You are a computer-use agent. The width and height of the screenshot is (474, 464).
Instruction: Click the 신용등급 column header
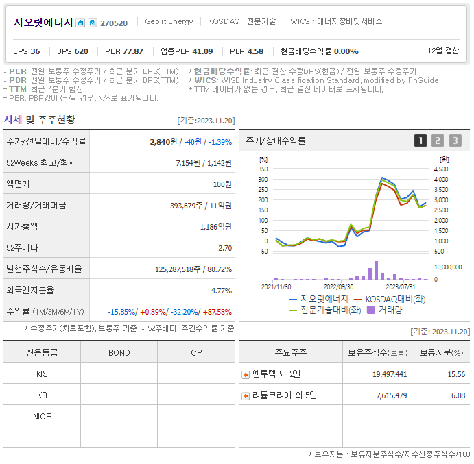42,352
